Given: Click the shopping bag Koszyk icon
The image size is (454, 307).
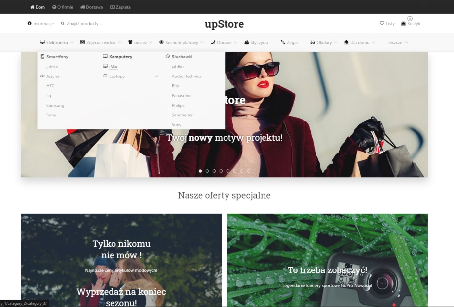Looking at the screenshot, I should [x=403, y=23].
